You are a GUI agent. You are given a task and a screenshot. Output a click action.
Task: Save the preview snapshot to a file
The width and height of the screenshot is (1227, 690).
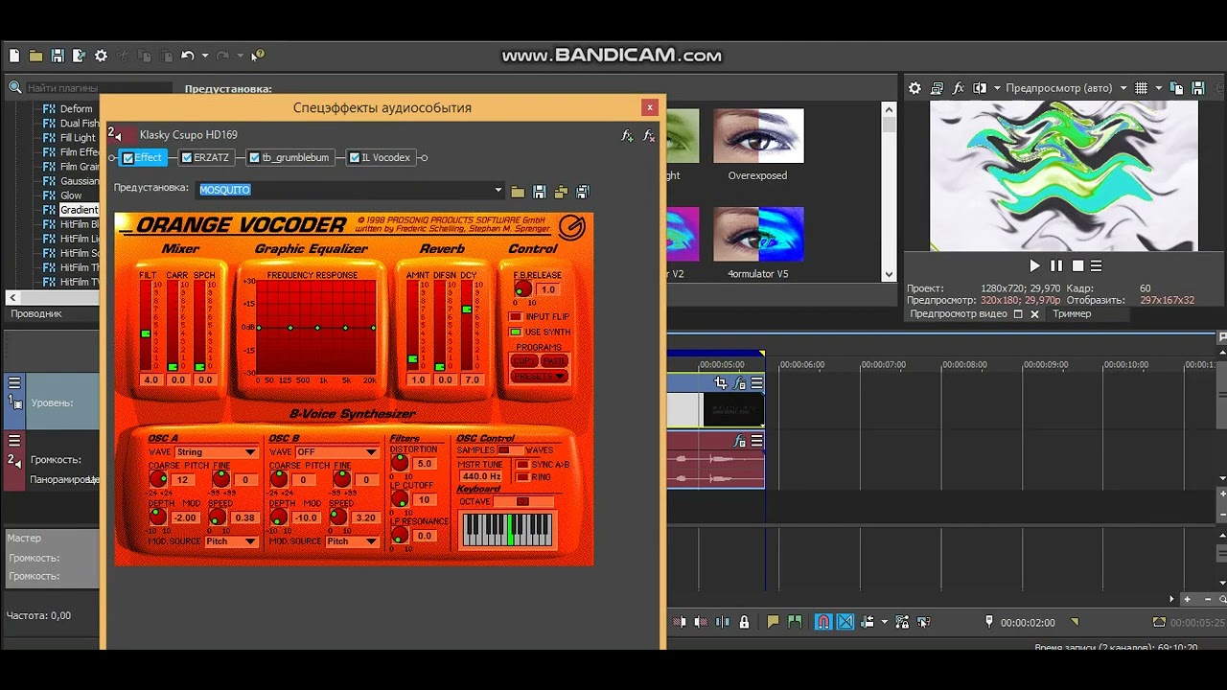1198,88
